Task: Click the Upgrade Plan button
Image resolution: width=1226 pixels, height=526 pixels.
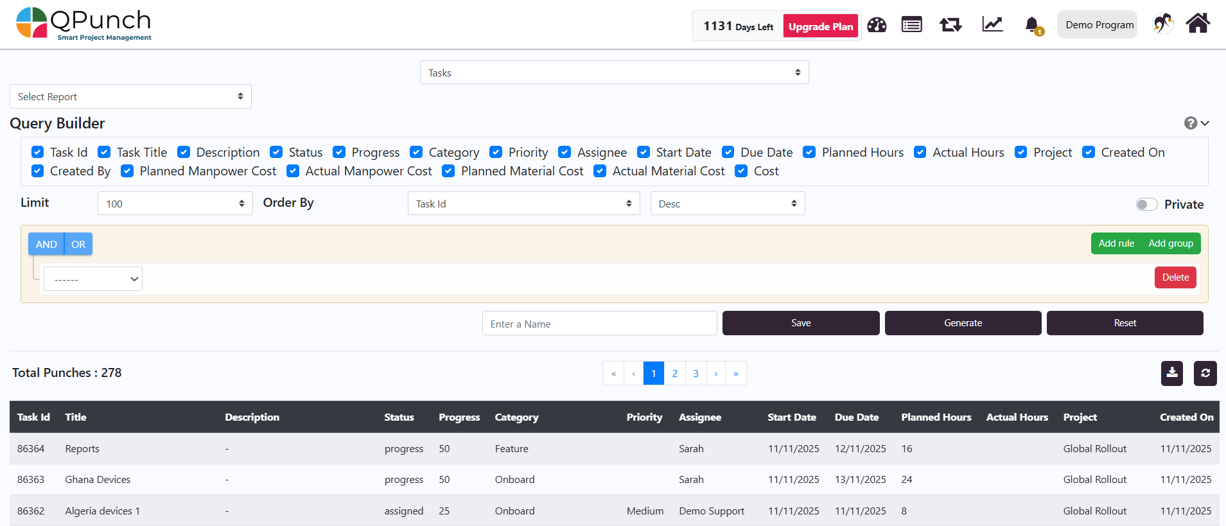Action: [x=821, y=26]
